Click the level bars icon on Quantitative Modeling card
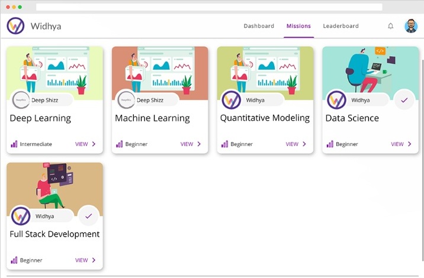Viewport: 424px width, 278px height. coord(224,144)
